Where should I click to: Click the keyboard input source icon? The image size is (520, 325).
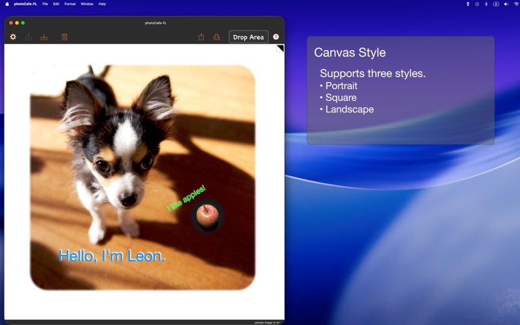(496, 4)
